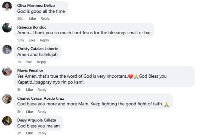Click the Mavic Penaflor name link

pos(30,70)
